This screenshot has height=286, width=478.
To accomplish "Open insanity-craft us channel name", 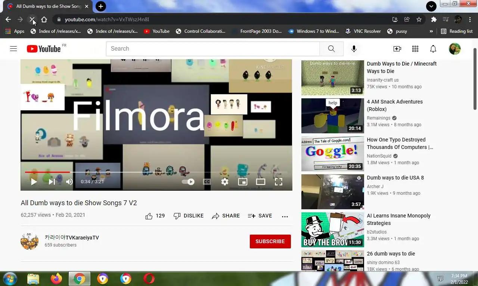I will click(383, 80).
